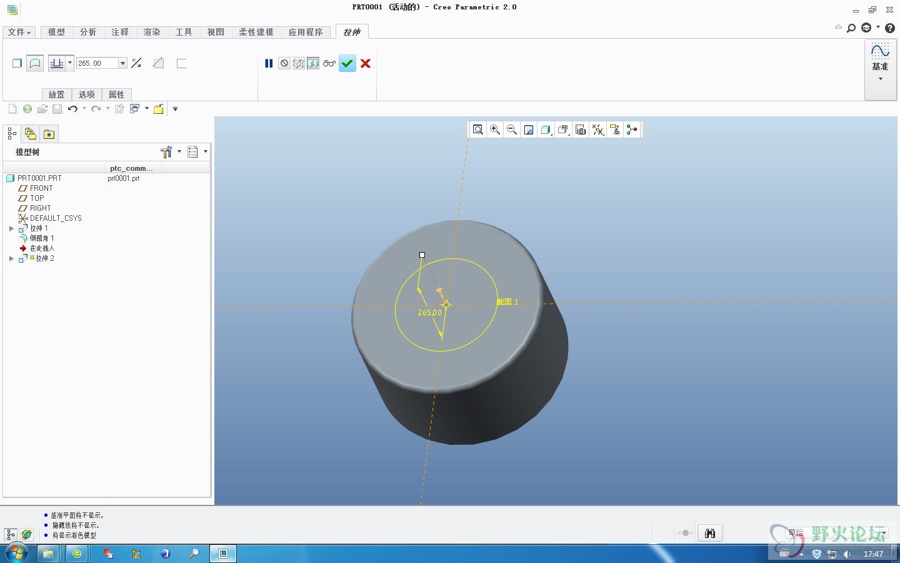Toggle attached preview mode icon
Screen dimensions: 900x563
pyautogui.click(x=313, y=63)
